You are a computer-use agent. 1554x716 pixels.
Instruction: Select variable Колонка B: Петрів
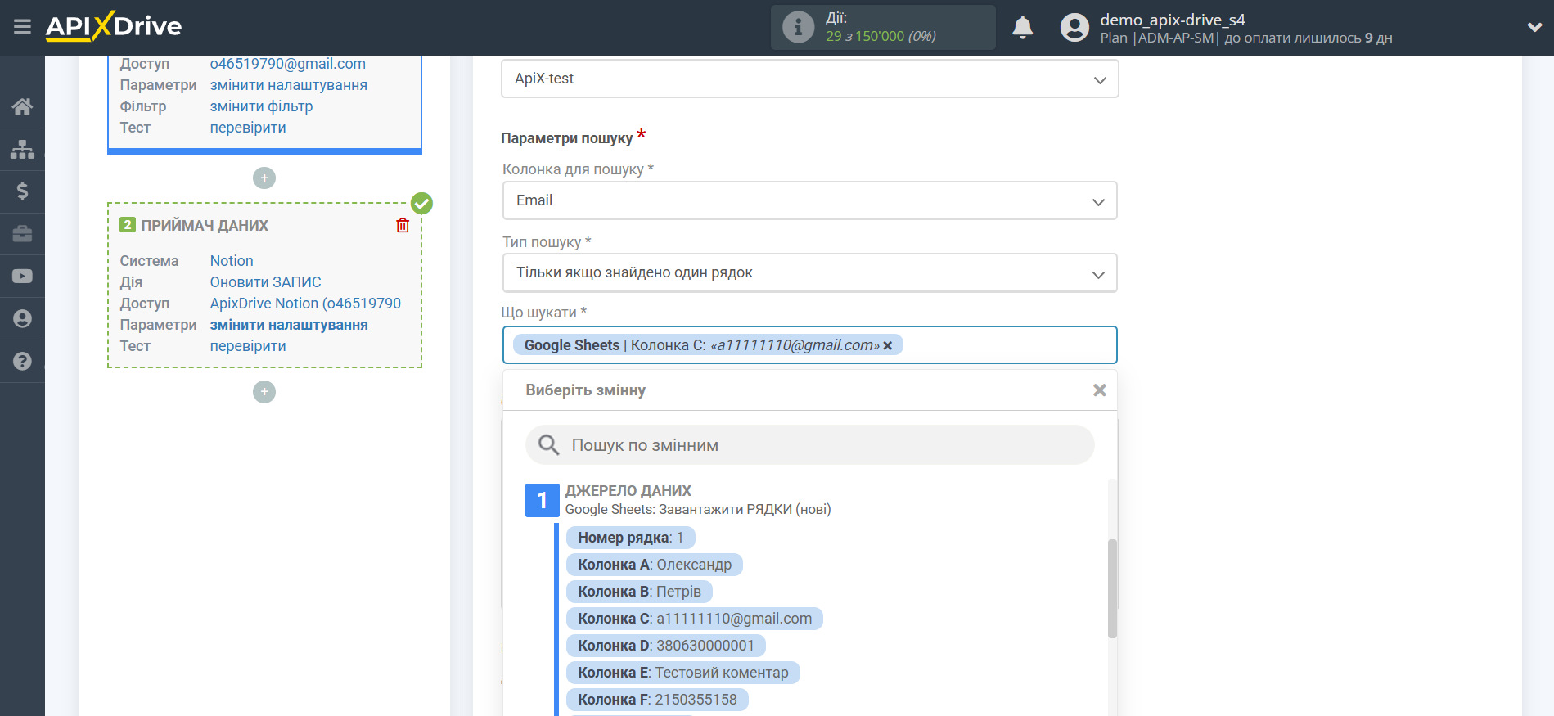(x=639, y=592)
